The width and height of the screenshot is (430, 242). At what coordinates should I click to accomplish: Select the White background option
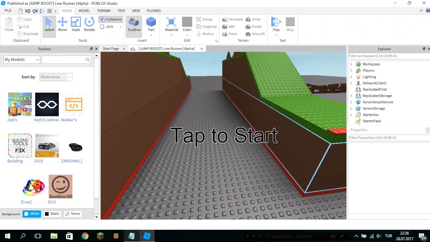[x=32, y=214]
